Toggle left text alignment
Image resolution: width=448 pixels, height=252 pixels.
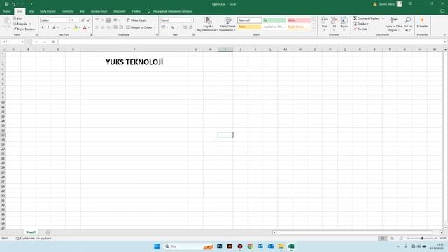point(97,27)
